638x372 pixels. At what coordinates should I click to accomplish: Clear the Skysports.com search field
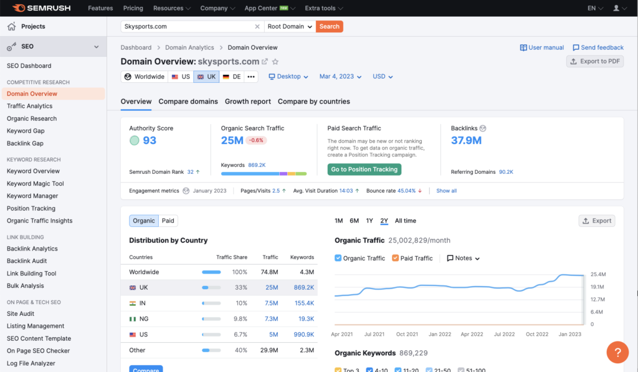pyautogui.click(x=257, y=26)
